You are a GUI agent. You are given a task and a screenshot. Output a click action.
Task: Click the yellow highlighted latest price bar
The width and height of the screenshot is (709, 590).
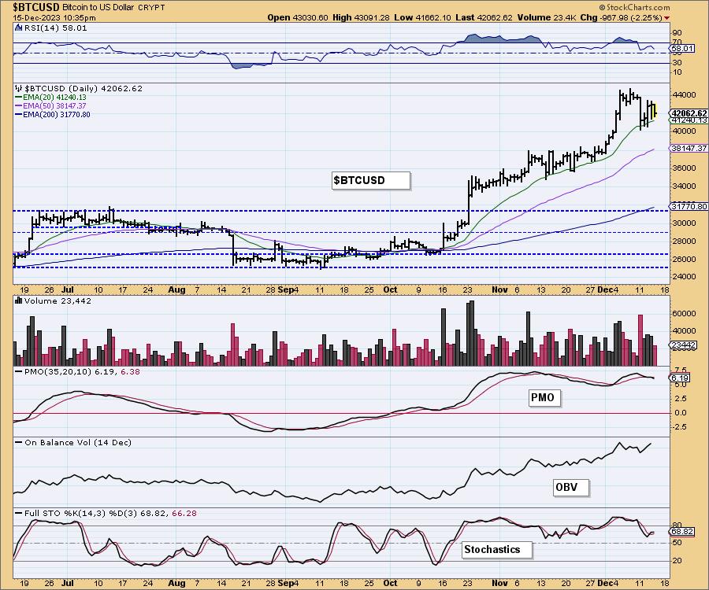(x=655, y=109)
